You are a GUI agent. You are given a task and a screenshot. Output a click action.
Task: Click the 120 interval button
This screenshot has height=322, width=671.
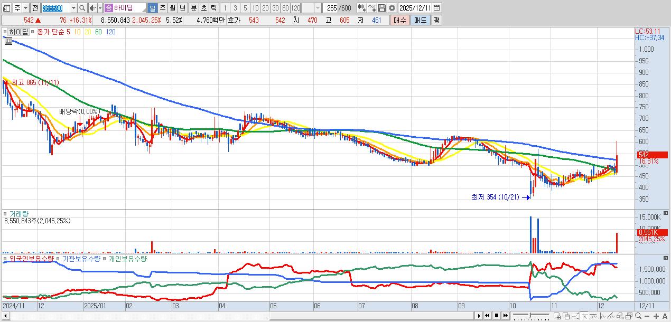pyautogui.click(x=295, y=8)
